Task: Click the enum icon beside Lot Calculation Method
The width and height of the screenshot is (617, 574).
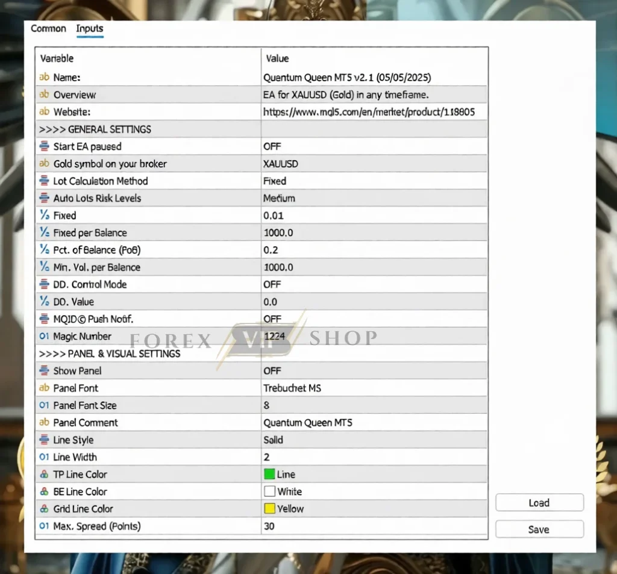Action: click(44, 181)
